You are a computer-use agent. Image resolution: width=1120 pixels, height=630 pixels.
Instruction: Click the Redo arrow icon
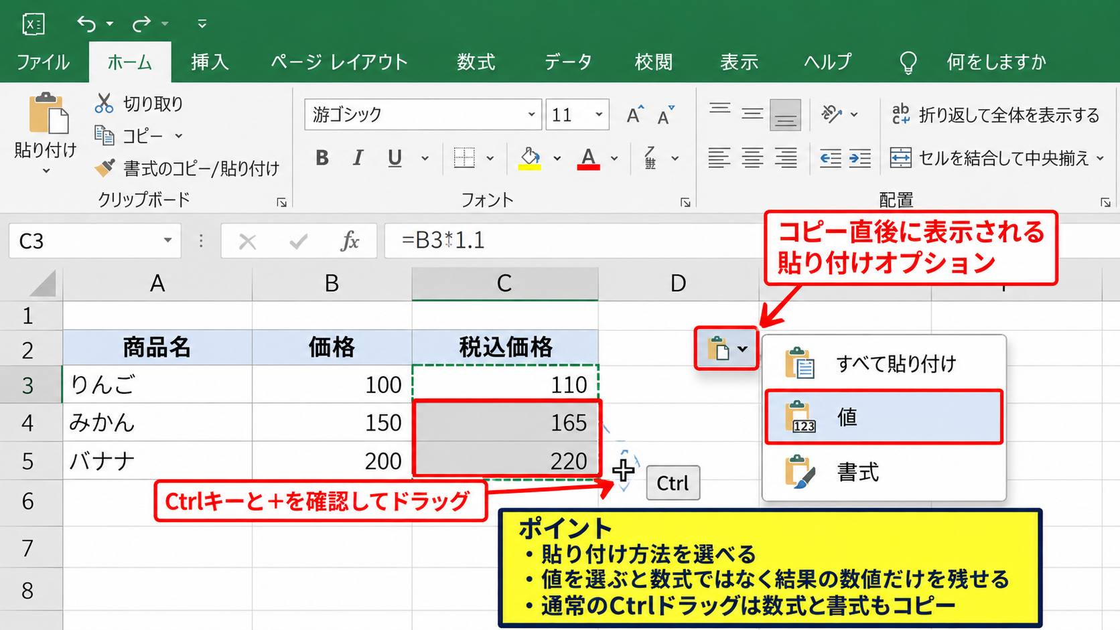141,24
